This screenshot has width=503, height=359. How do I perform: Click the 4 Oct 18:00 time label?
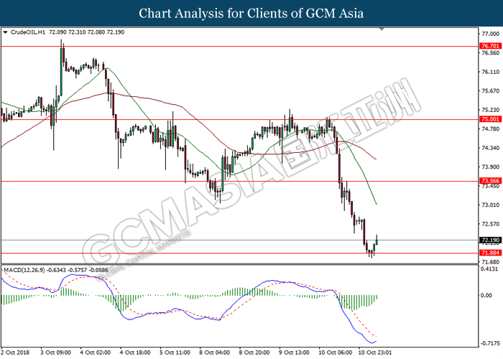point(135,353)
